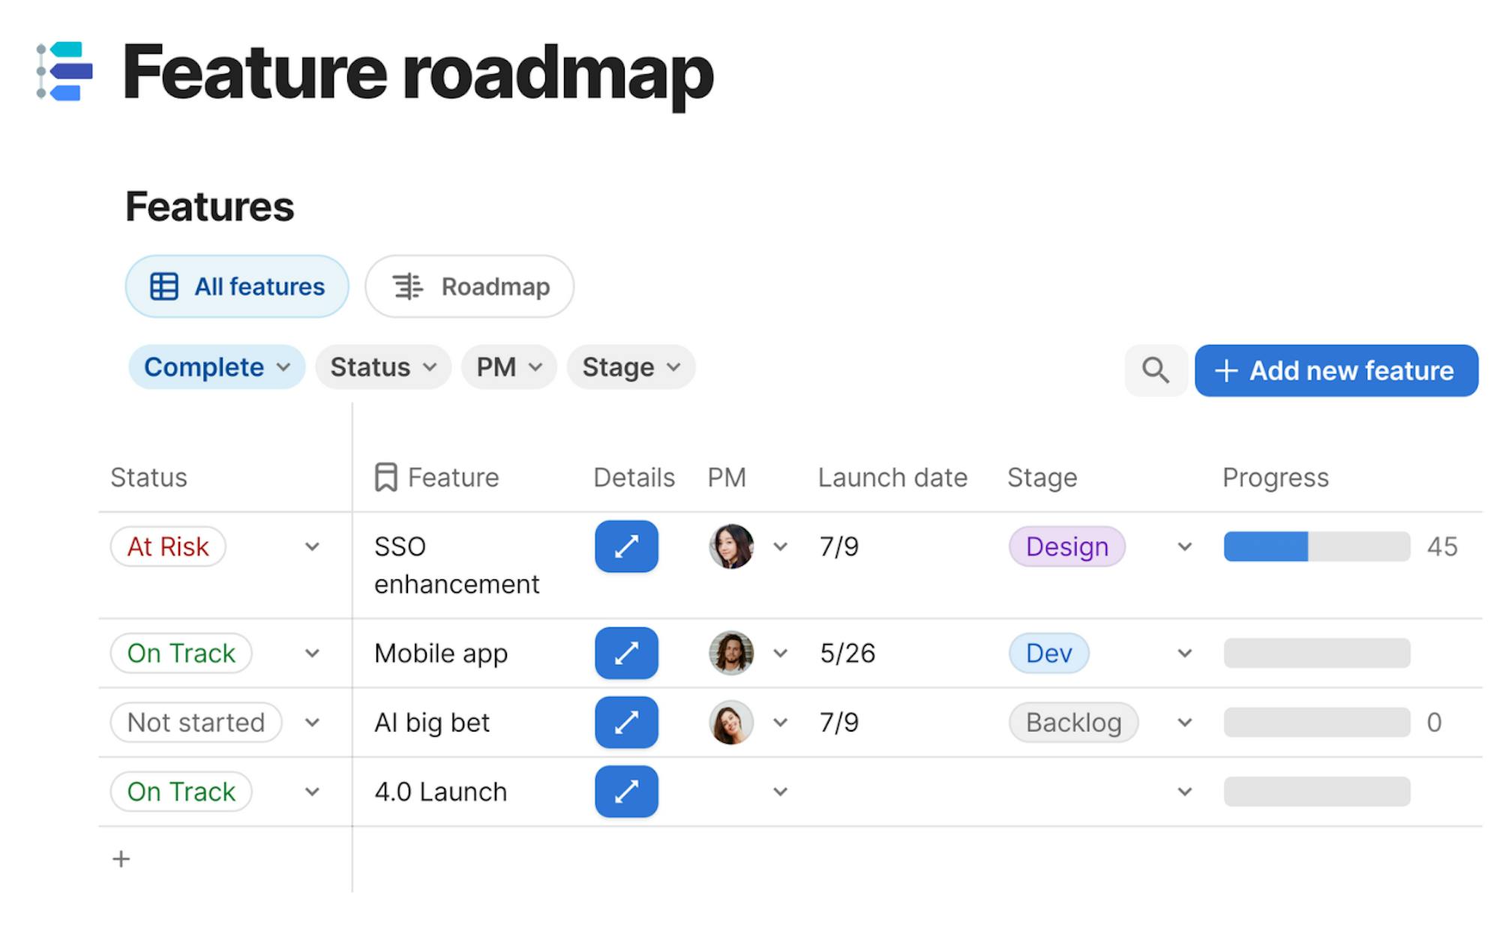Viewport: 1500px width, 937px height.
Task: Switch to the All features tab
Action: click(237, 286)
